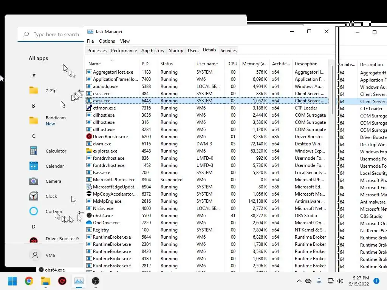Image resolution: width=387 pixels, height=290 pixels.
Task: Open Google Chrome from the taskbar
Action: point(29,281)
